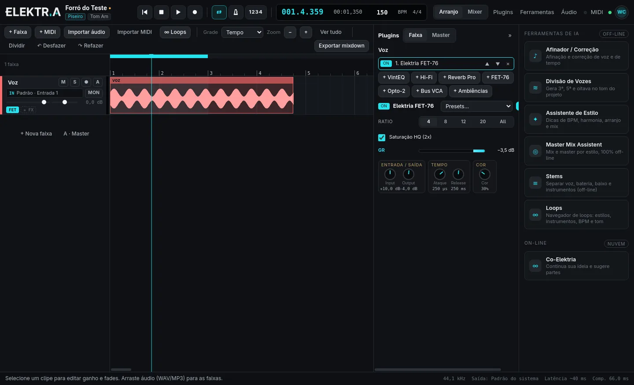Remove Elektria FET-76 from the plugin chain

(x=508, y=64)
